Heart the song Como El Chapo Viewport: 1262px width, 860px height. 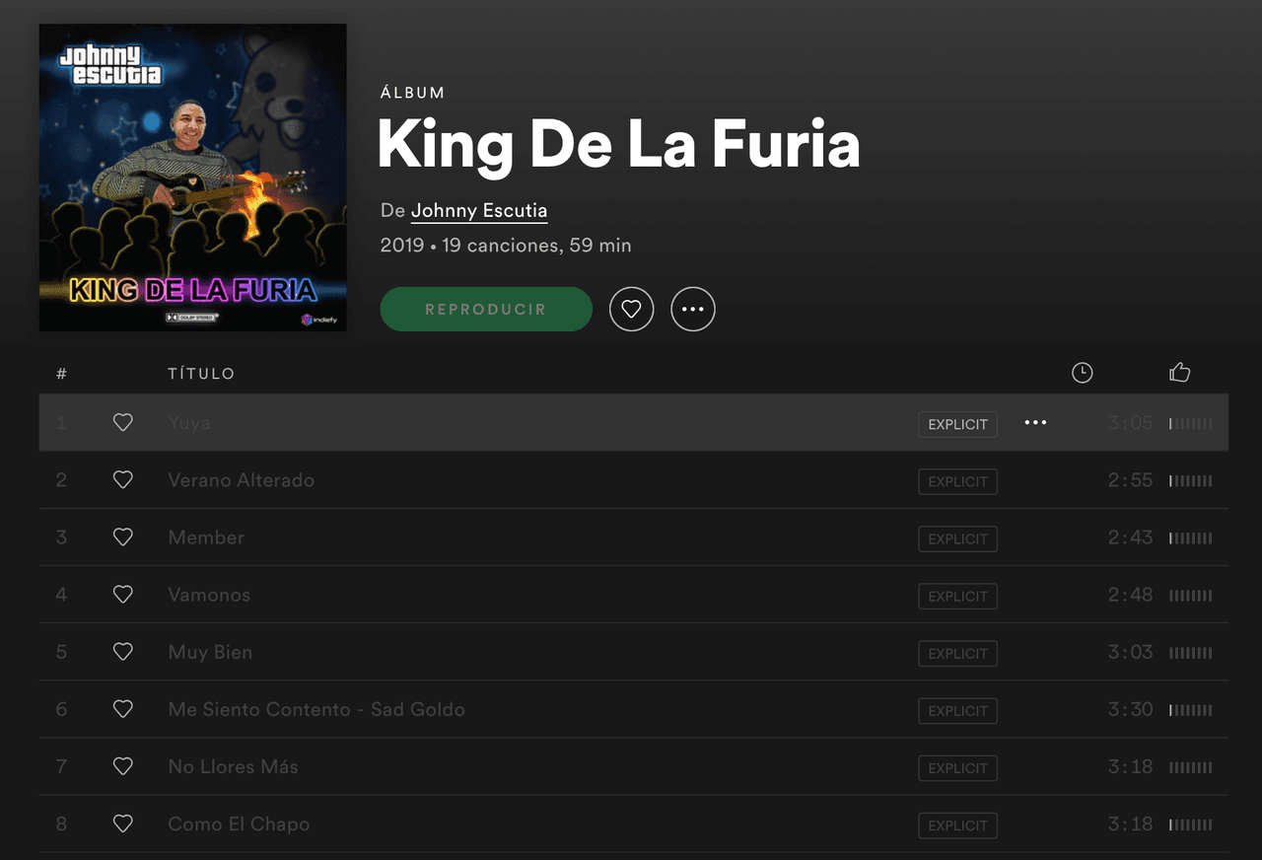pos(122,823)
